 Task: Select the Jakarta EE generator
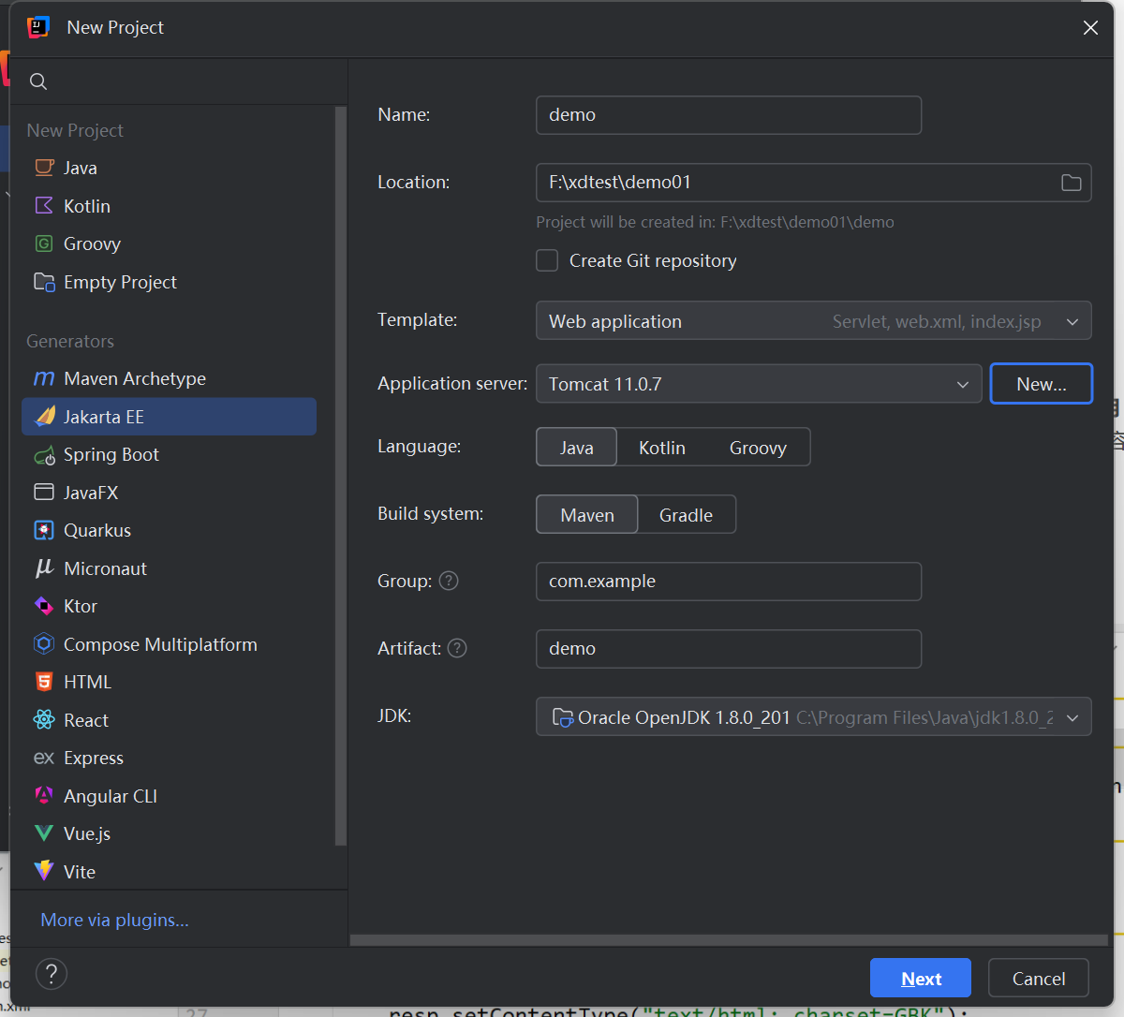tap(169, 417)
